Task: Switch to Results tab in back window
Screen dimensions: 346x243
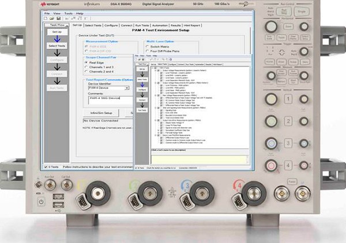Action: [x=176, y=25]
